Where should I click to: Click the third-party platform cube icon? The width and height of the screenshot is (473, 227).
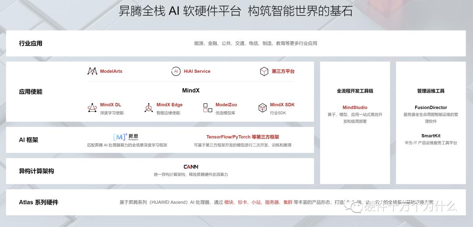264,71
